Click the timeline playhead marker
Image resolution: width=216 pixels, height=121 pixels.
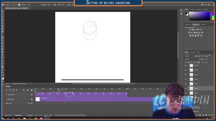coord(62,89)
